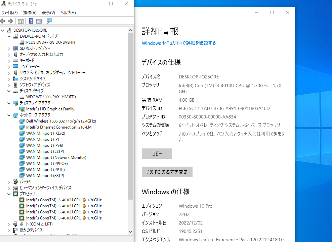Click the blue Help question-mark toolbar icon
Image resolution: width=332 pixels, height=242 pixels.
(31, 21)
